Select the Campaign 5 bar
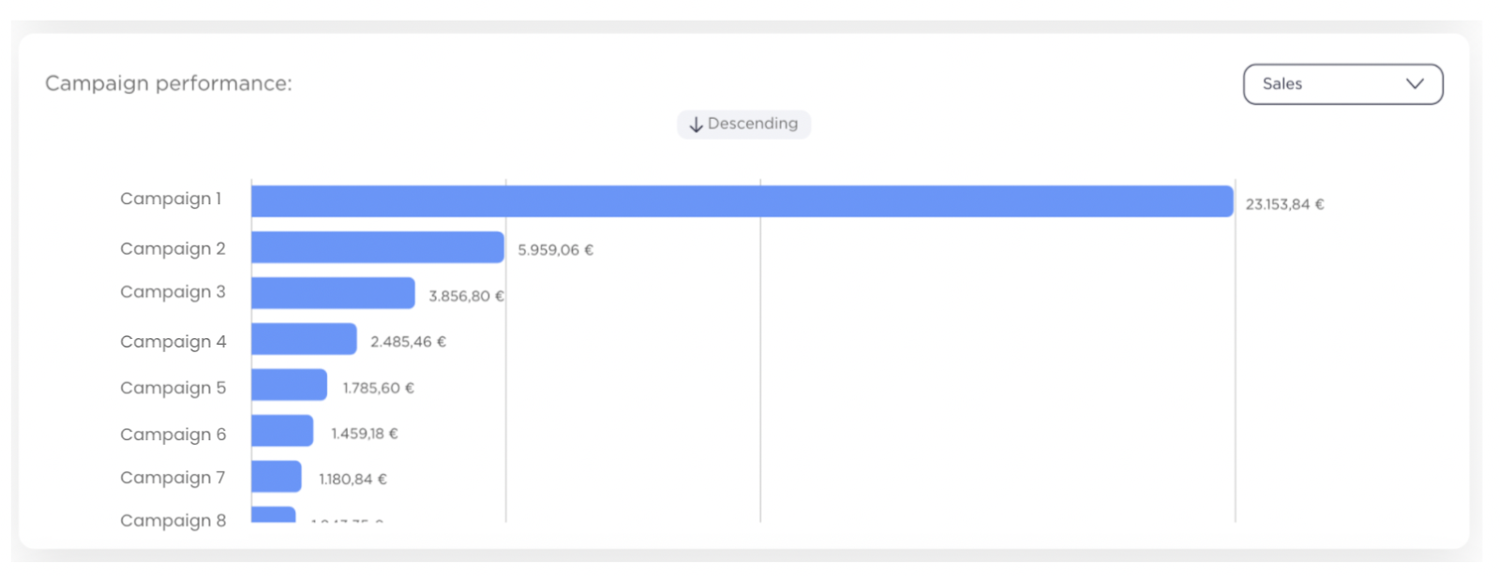The height and width of the screenshot is (576, 1500). click(289, 385)
